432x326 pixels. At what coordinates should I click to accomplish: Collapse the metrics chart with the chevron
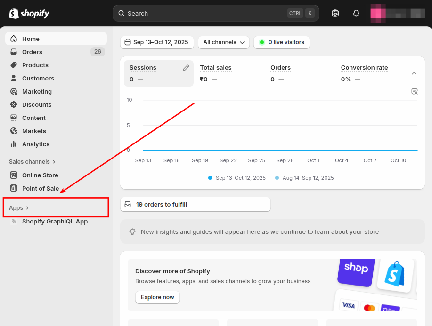tap(414, 73)
